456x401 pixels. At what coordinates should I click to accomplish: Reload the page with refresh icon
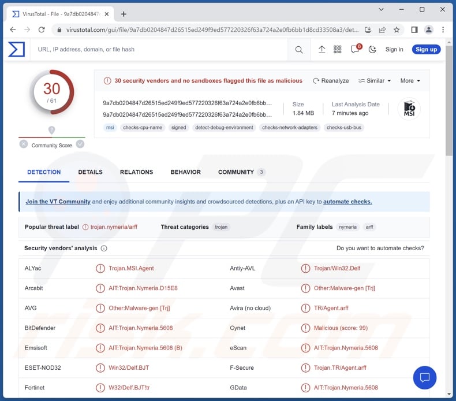click(42, 29)
